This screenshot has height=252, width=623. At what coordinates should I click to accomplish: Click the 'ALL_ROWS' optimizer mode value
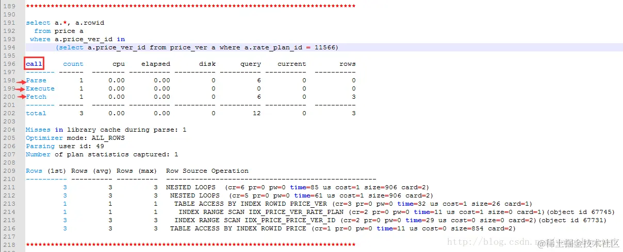coord(108,138)
